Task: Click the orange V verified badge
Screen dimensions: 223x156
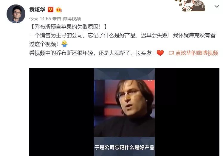Action: 50,10
